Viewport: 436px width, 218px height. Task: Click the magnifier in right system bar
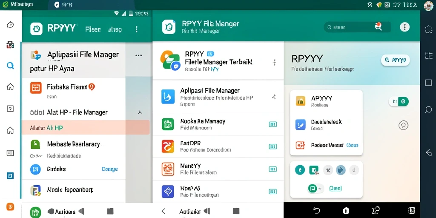point(428,110)
